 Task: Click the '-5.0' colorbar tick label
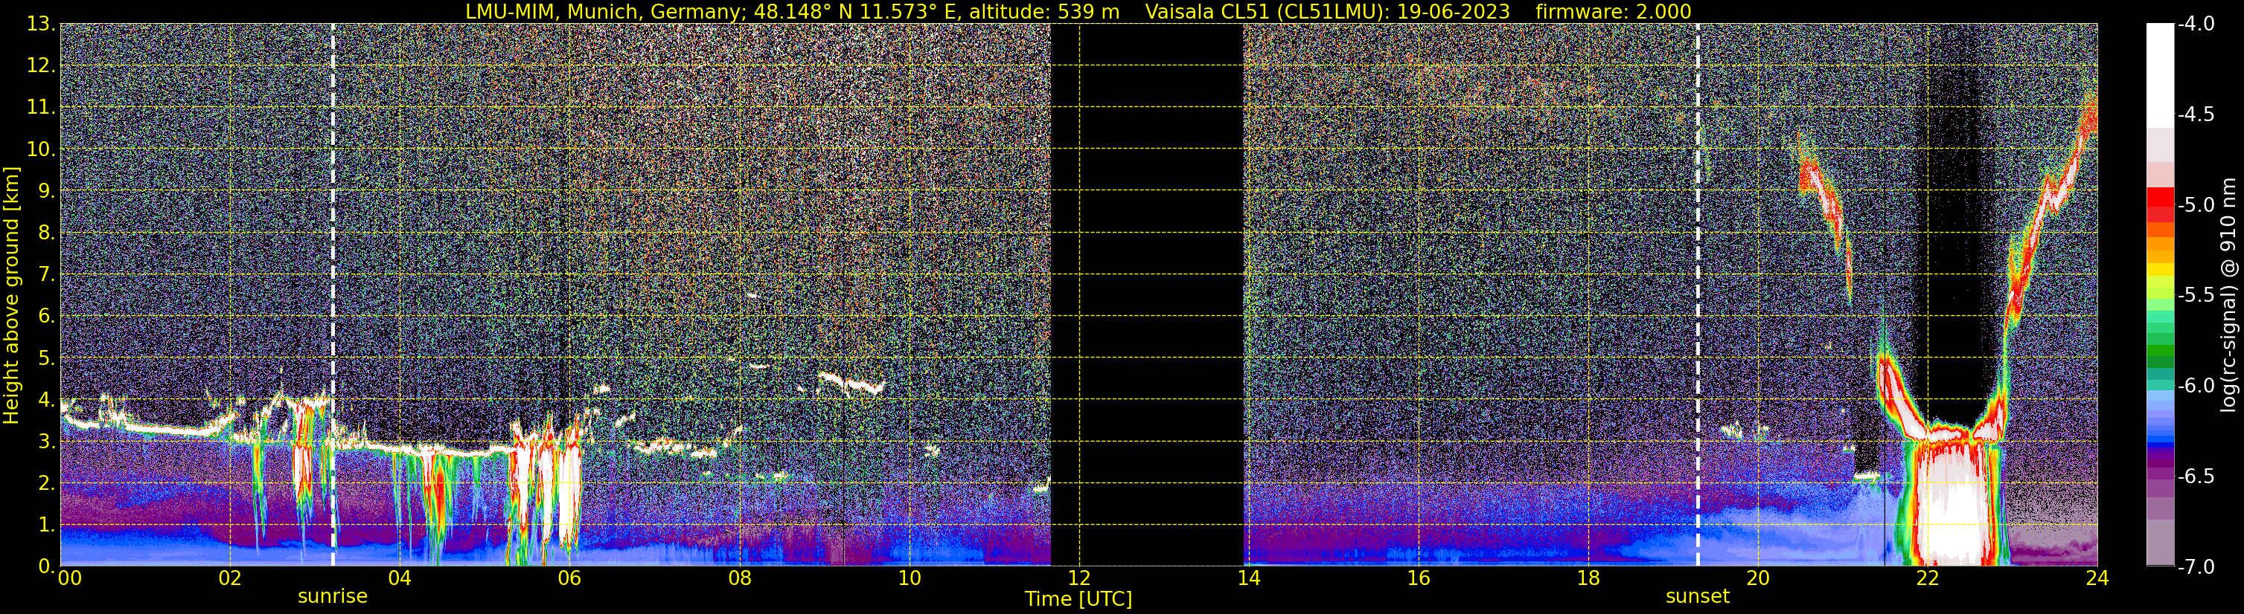(2195, 204)
